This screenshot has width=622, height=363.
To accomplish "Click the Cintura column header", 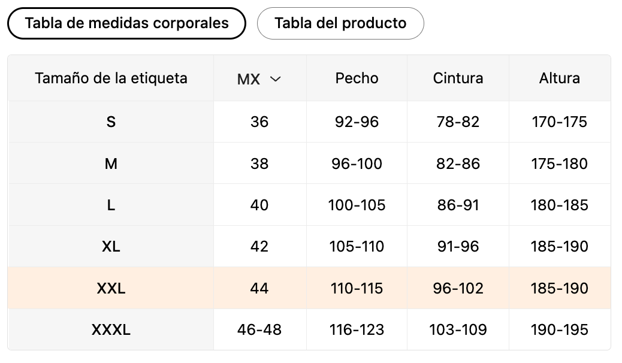I will [458, 78].
